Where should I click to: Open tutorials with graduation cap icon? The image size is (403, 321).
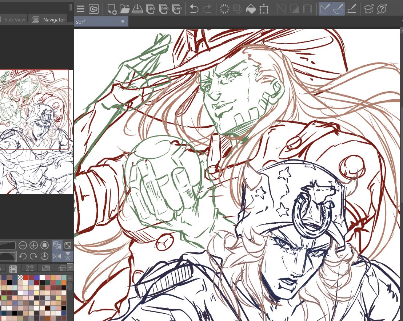[368, 9]
